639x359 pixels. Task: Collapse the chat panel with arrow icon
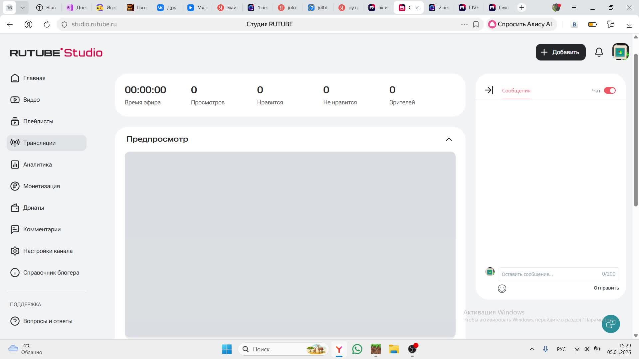coord(489,90)
